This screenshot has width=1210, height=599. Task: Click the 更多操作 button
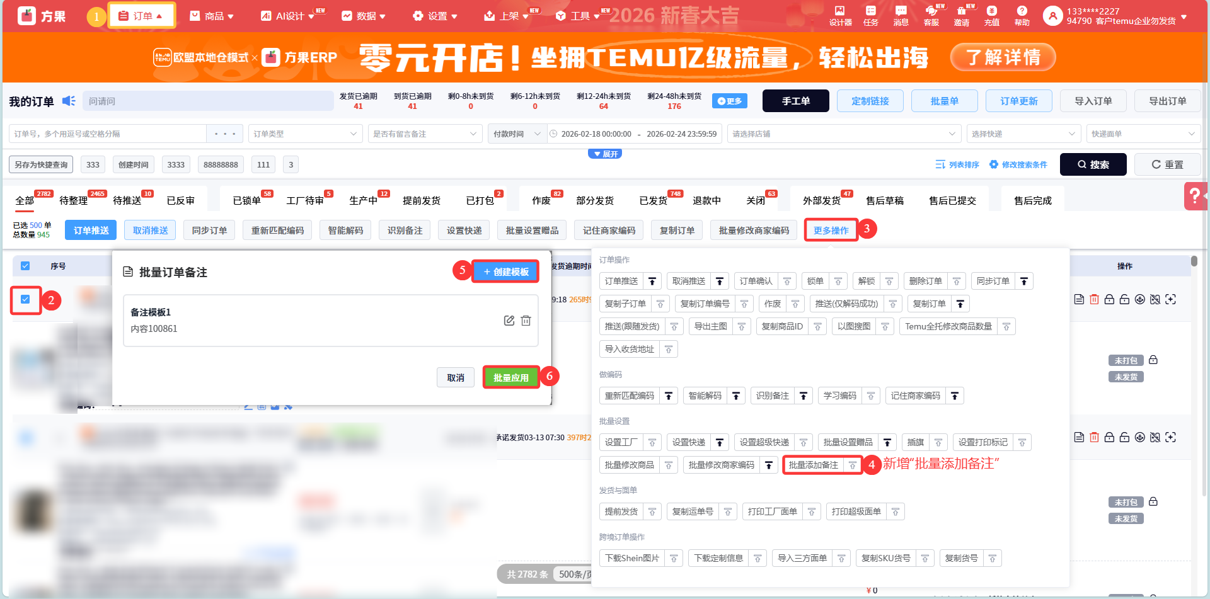click(x=831, y=231)
